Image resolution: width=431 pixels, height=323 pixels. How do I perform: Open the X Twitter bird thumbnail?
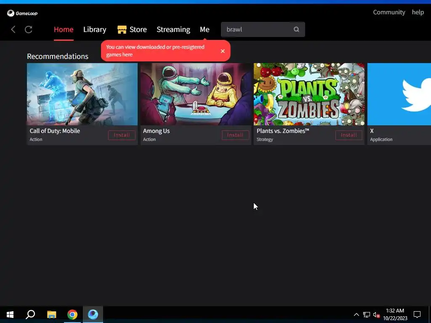pos(399,94)
